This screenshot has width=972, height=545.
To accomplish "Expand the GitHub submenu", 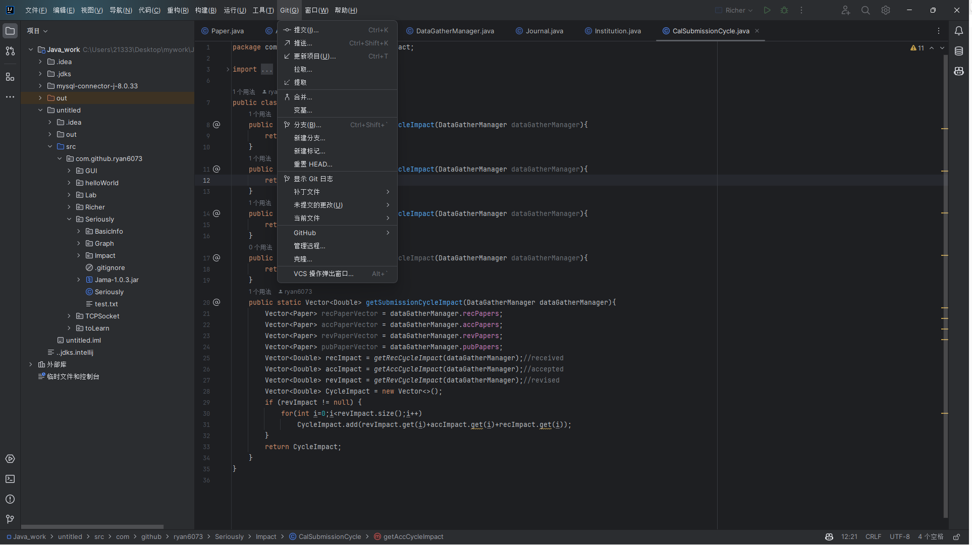I will coord(337,233).
